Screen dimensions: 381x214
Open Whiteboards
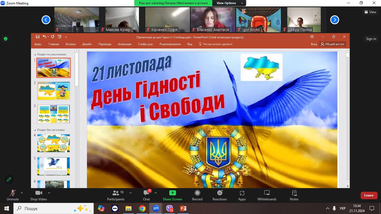[267, 195]
